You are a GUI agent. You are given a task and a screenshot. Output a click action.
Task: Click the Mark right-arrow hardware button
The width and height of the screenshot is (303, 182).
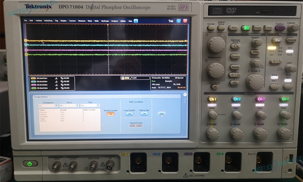coord(238,75)
